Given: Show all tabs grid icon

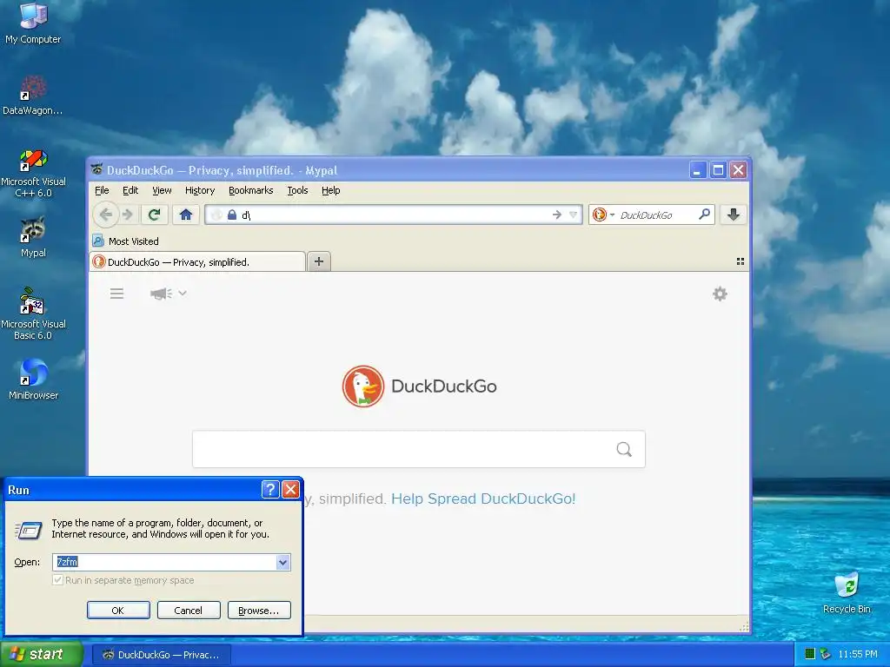Looking at the screenshot, I should [x=741, y=261].
